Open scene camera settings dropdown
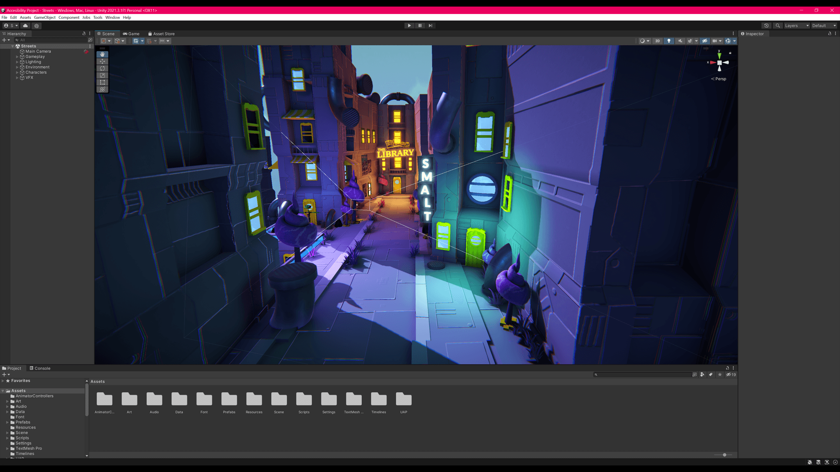This screenshot has width=840, height=472. point(717,41)
